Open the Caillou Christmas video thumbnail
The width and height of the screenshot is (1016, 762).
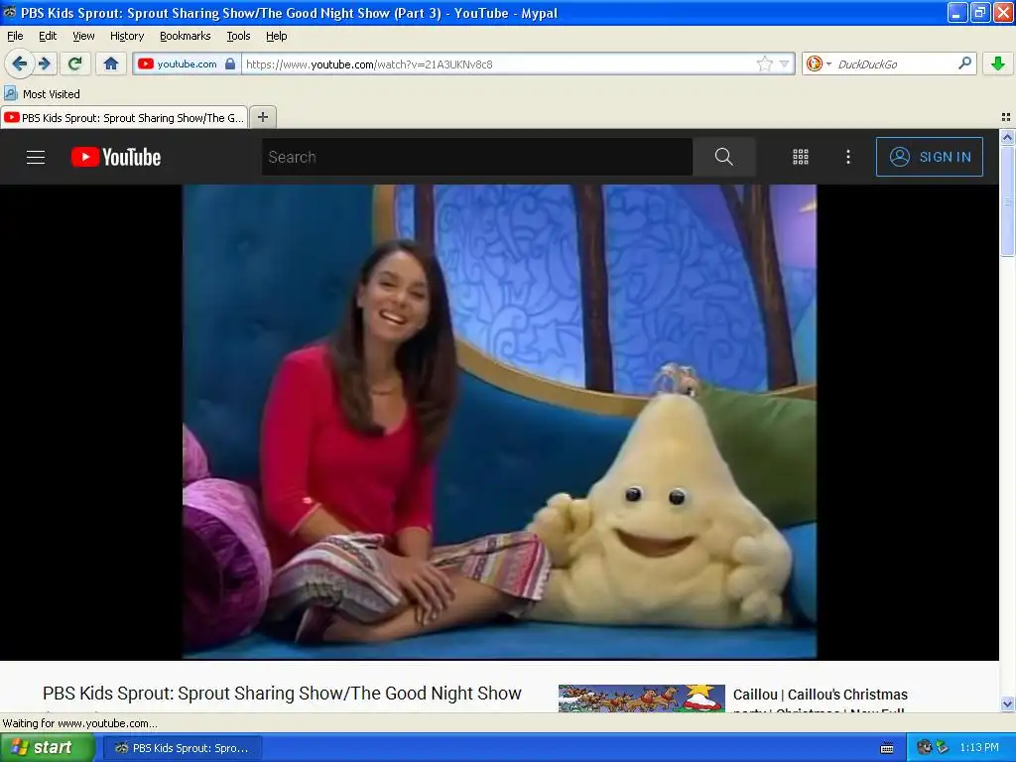[x=642, y=698]
